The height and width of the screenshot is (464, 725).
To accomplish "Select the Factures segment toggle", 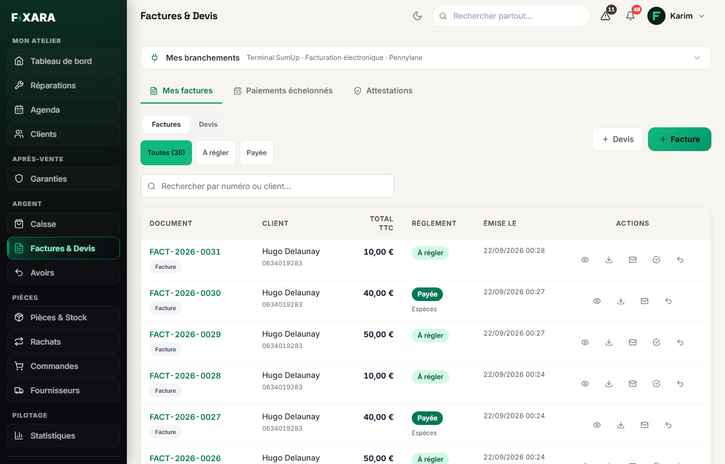I will tap(167, 124).
